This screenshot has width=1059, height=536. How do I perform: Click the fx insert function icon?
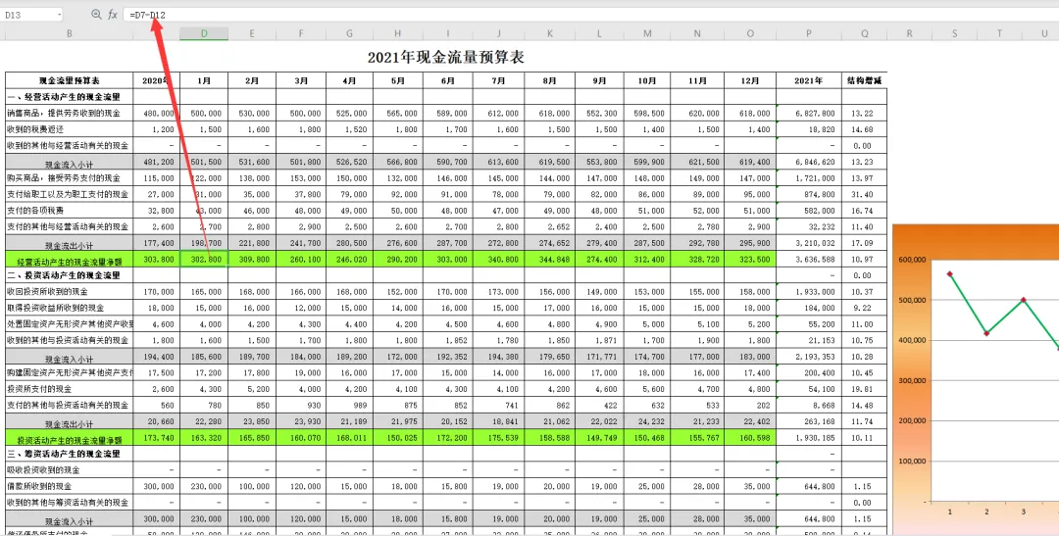(113, 14)
